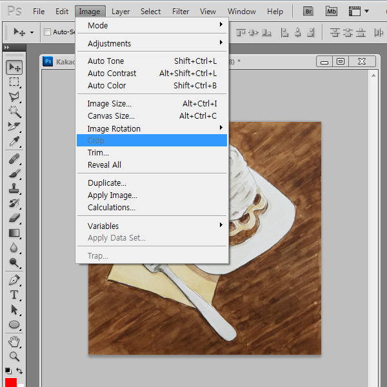Launch Adobe Bridge
The height and width of the screenshot is (387, 387).
tap(308, 12)
